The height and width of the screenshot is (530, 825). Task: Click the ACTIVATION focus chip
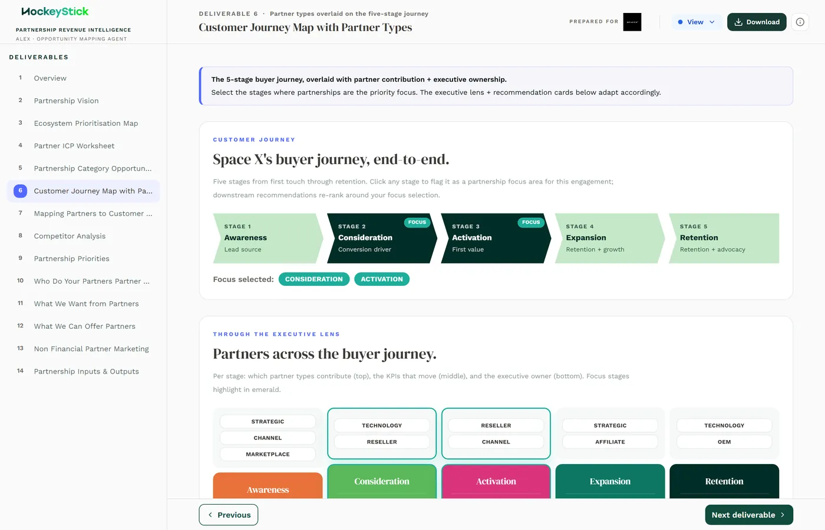[x=382, y=279]
